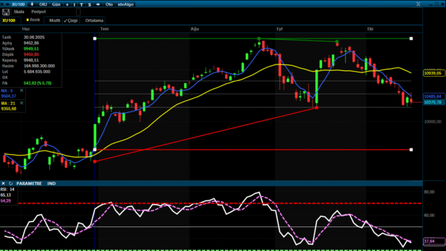Click the download arrow icon next to XU100

click(x=32, y=4)
